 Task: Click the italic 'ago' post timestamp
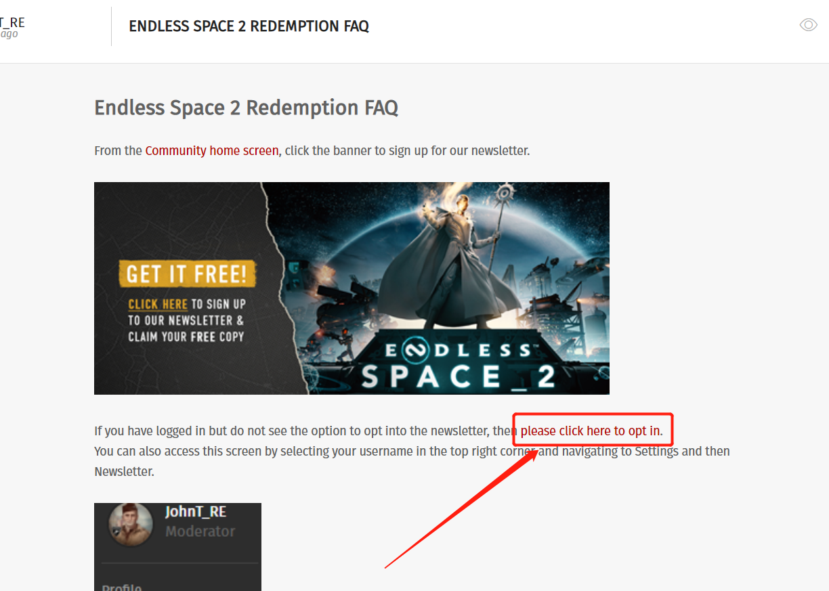coord(9,35)
